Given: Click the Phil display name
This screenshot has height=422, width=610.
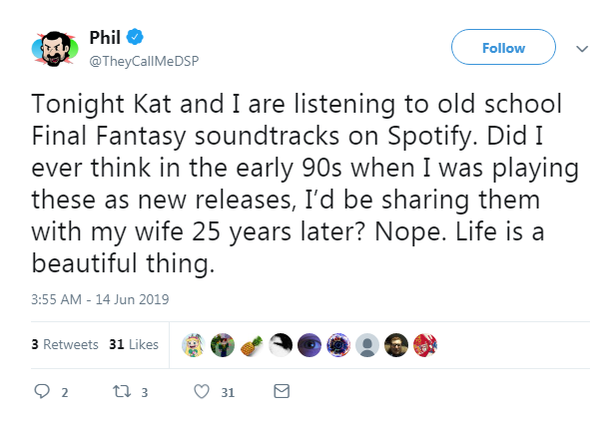Looking at the screenshot, I should click(x=105, y=38).
